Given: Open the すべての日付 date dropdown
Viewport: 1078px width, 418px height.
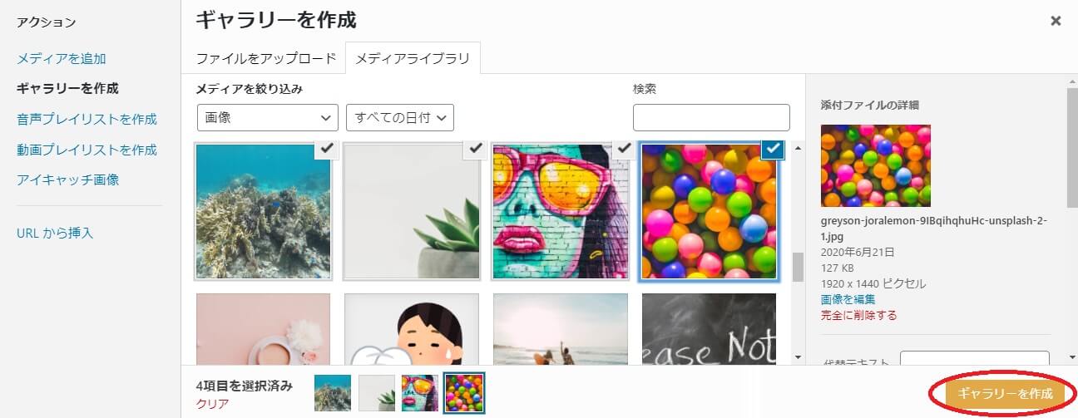Looking at the screenshot, I should (x=400, y=117).
